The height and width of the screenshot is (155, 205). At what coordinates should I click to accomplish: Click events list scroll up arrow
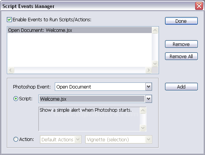point(155,30)
